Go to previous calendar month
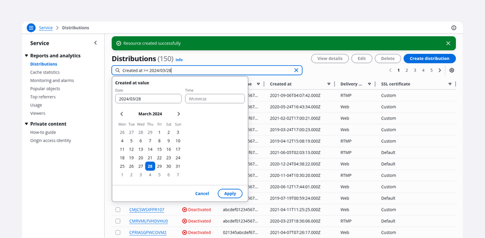 point(122,114)
